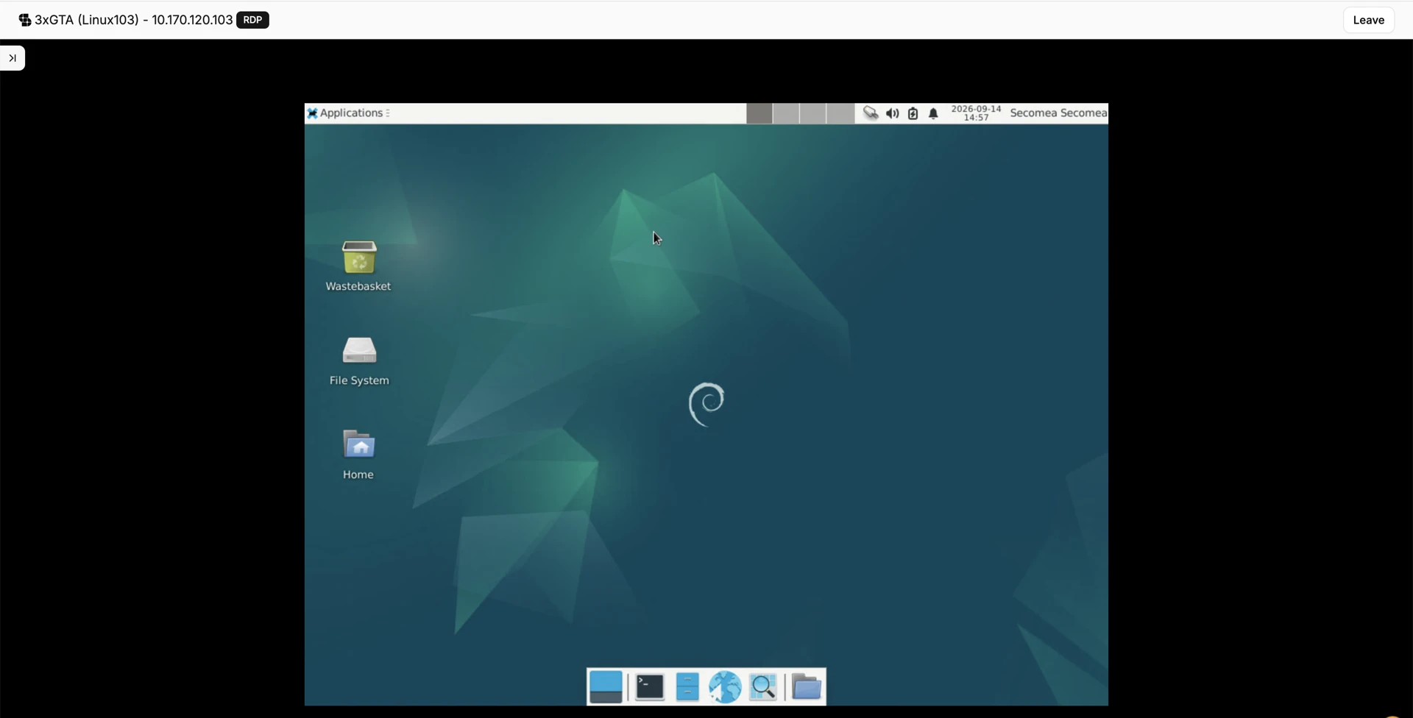Open the folder icon in the dock
1413x718 pixels.
click(807, 687)
